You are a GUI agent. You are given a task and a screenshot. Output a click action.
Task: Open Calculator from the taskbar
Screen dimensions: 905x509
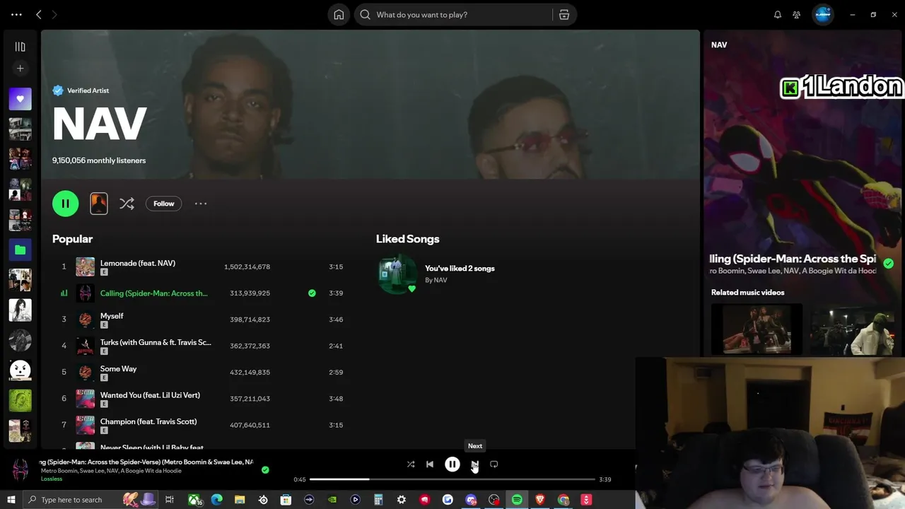coord(378,500)
